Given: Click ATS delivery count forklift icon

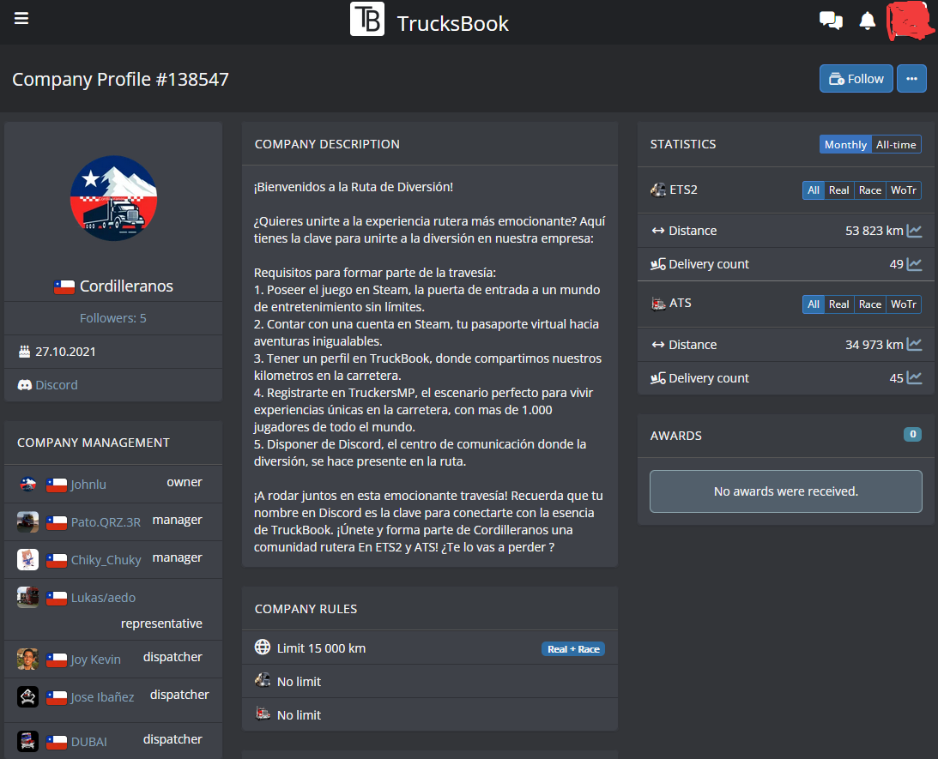Looking at the screenshot, I should pos(658,377).
